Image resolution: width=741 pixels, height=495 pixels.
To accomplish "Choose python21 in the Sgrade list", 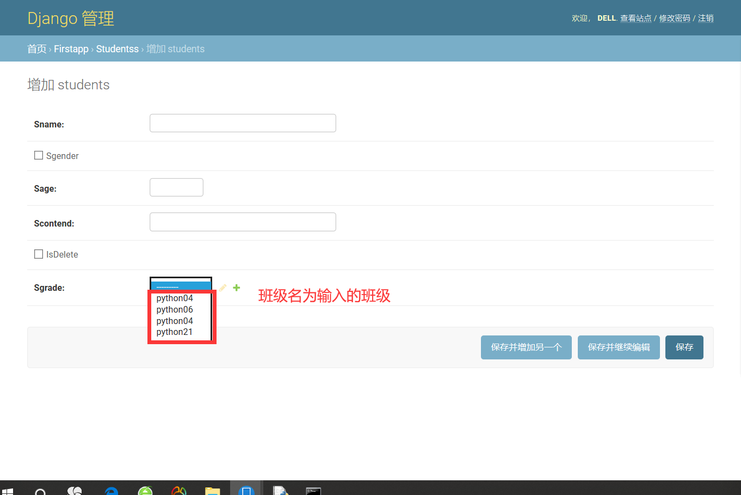I will pyautogui.click(x=175, y=332).
